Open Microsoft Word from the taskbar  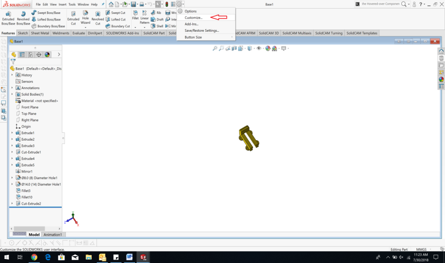coord(129,257)
